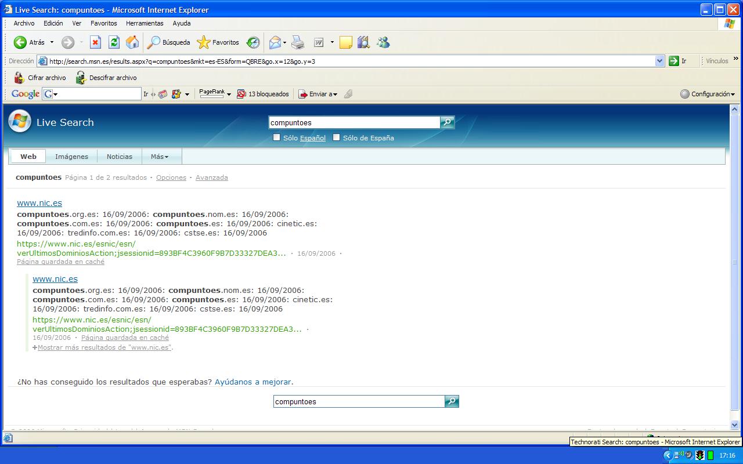743x464 pixels.
Task: Go to the home page icon
Action: tap(132, 42)
